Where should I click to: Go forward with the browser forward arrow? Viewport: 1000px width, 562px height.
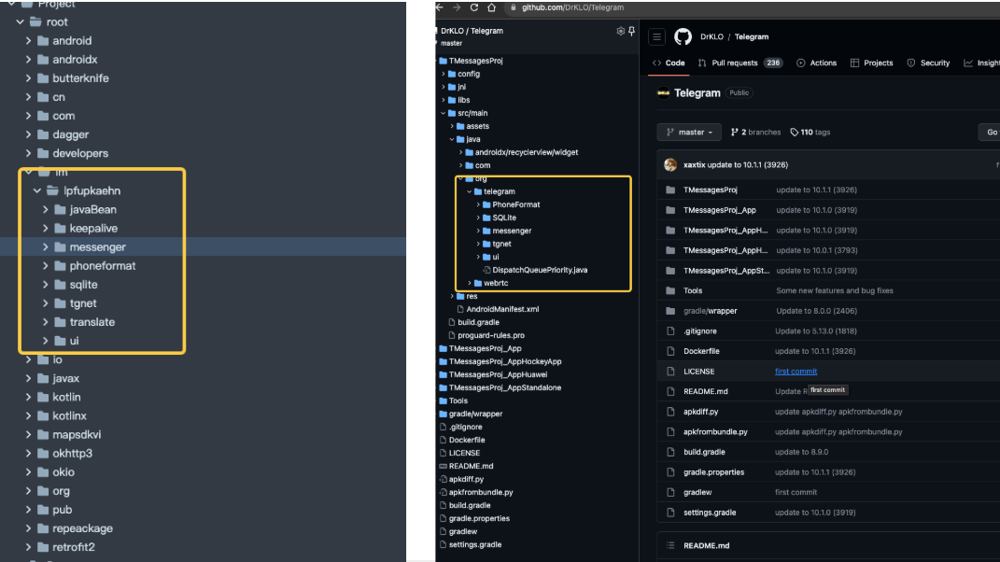[457, 7]
